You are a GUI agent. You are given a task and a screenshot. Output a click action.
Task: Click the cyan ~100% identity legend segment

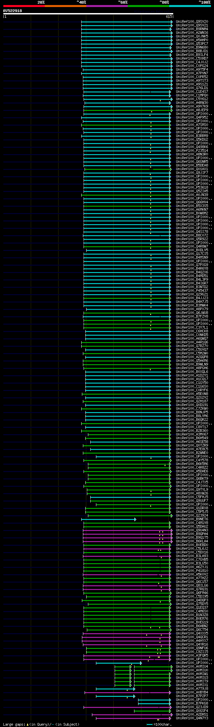click(190, 6)
